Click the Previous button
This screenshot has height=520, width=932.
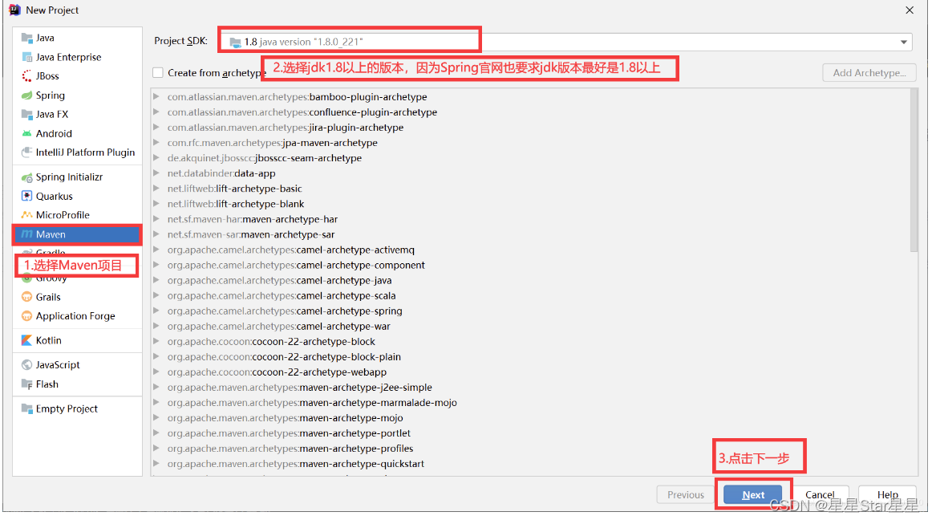[685, 495]
